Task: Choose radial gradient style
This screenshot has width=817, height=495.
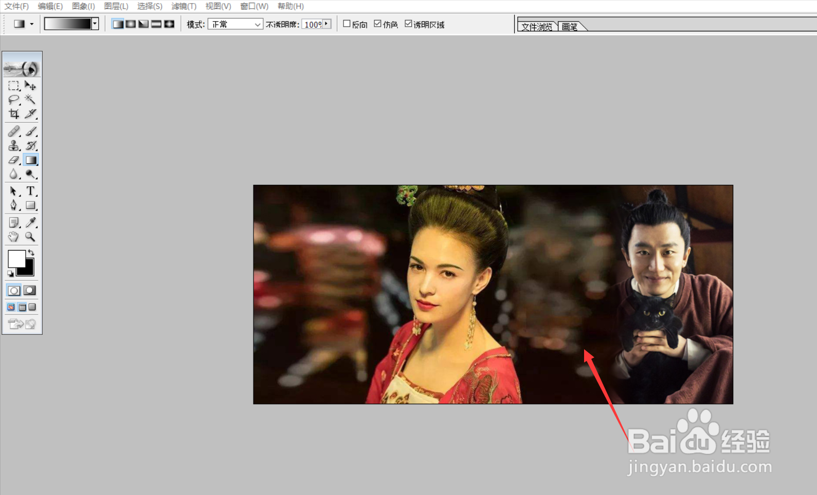Action: pos(131,24)
